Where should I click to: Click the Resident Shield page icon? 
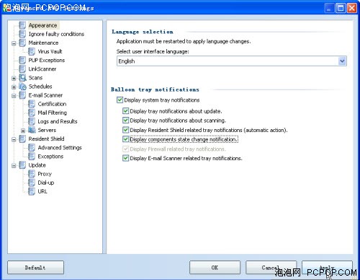pos(22,139)
